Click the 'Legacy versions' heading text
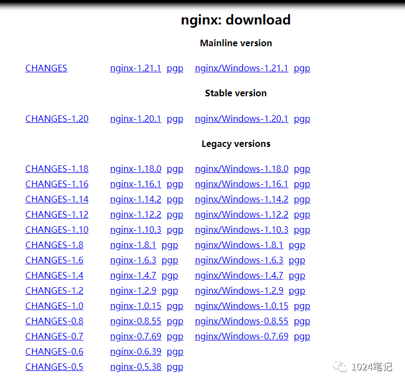The image size is (405, 384). pyautogui.click(x=236, y=144)
